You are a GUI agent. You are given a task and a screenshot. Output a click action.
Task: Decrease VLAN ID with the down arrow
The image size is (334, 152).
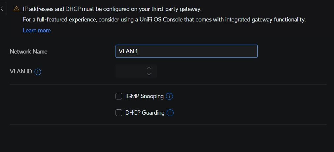(149, 74)
